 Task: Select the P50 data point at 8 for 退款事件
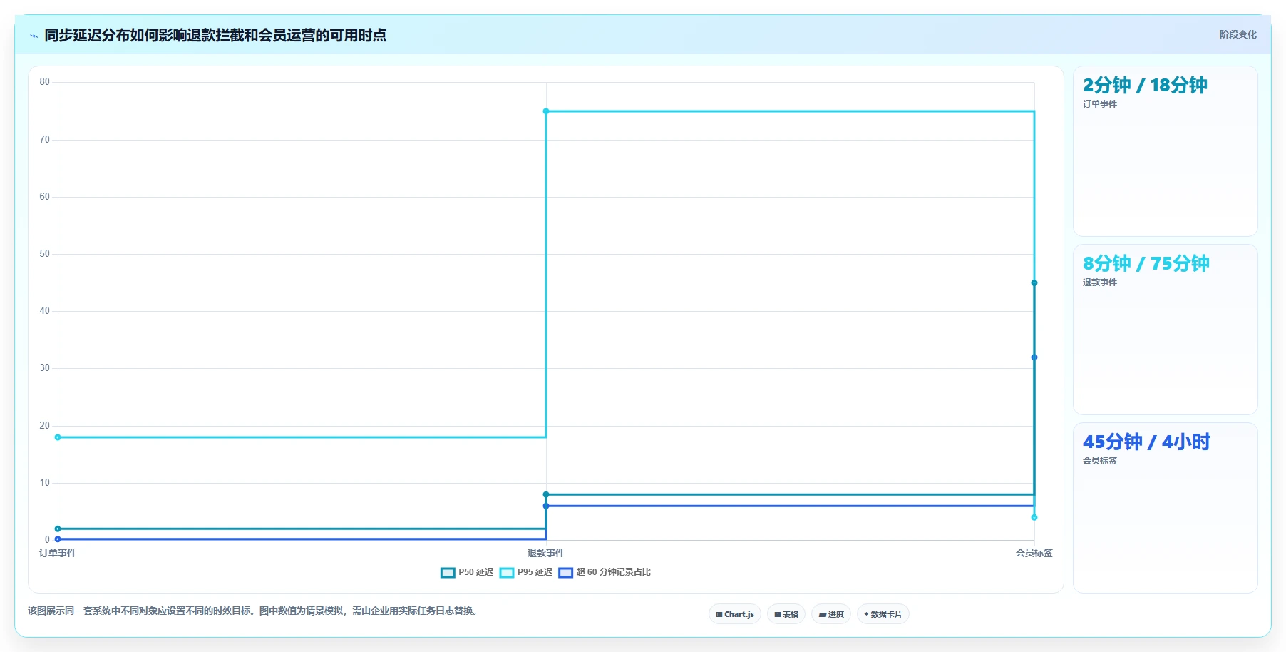(x=546, y=494)
